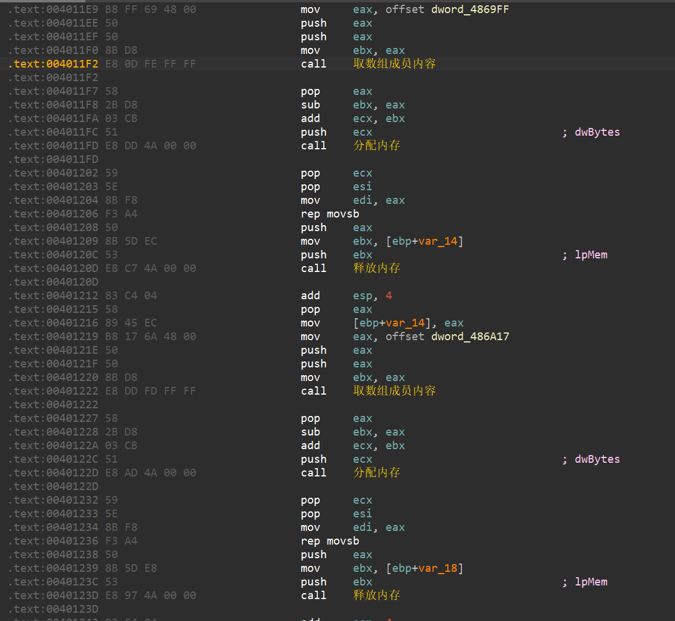Click highlighted address .text:004011F2
Image resolution: width=675 pixels, height=621 pixels.
(53, 64)
